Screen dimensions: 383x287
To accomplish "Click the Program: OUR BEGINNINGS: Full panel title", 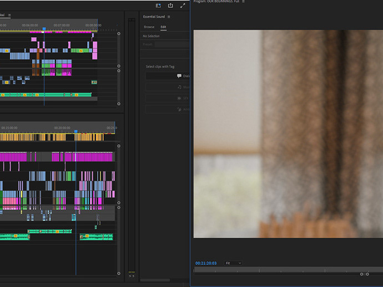I will click(x=216, y=2).
